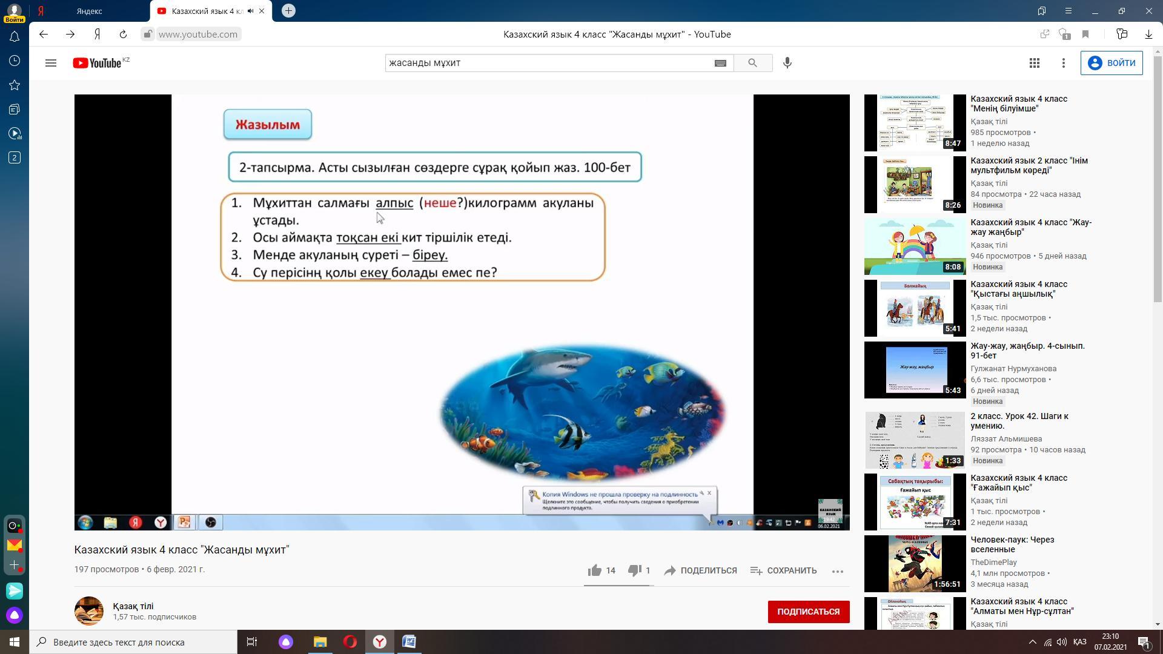Show hidden system tray icons

(1032, 642)
